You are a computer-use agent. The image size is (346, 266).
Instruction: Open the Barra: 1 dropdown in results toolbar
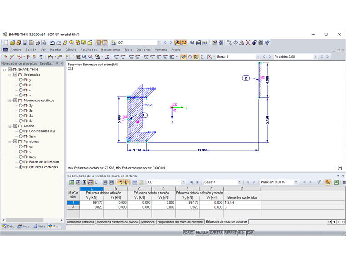258,57
